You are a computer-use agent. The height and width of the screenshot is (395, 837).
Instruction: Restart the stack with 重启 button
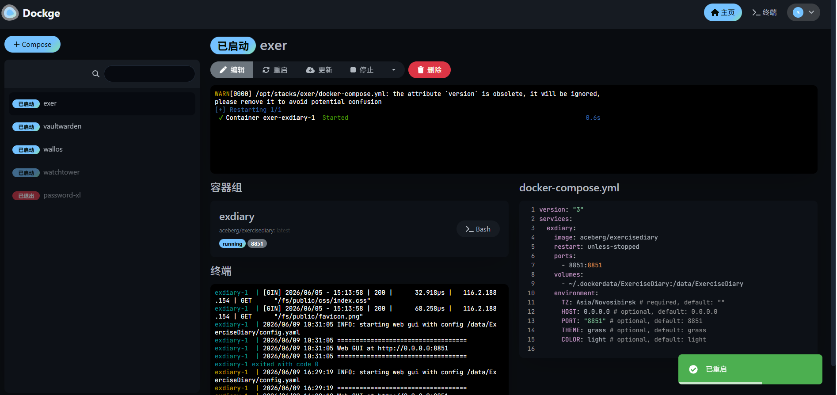pos(274,70)
